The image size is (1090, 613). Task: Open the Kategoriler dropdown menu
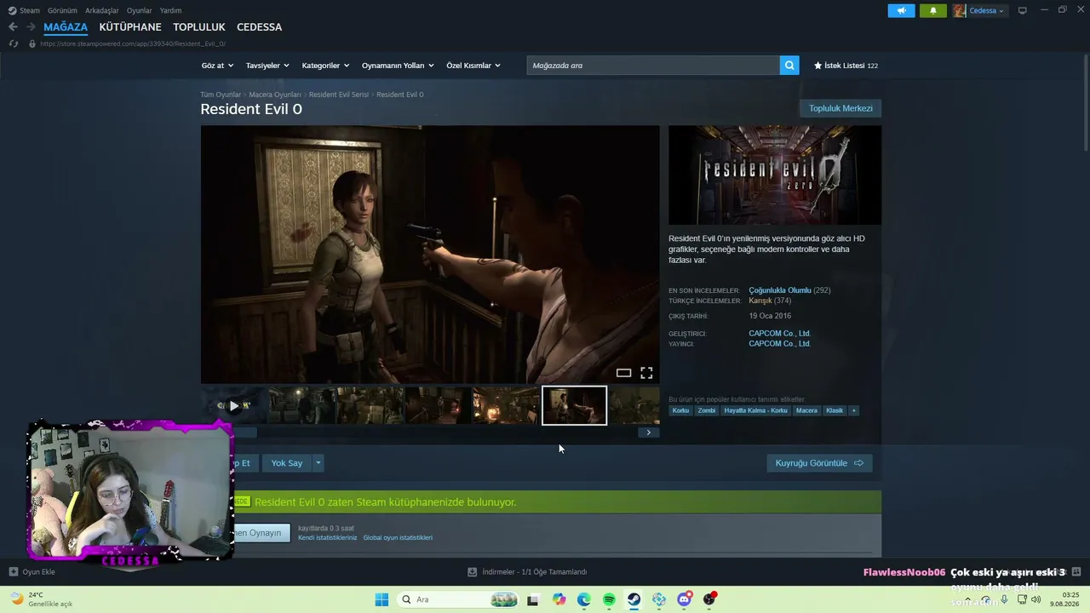pyautogui.click(x=325, y=66)
